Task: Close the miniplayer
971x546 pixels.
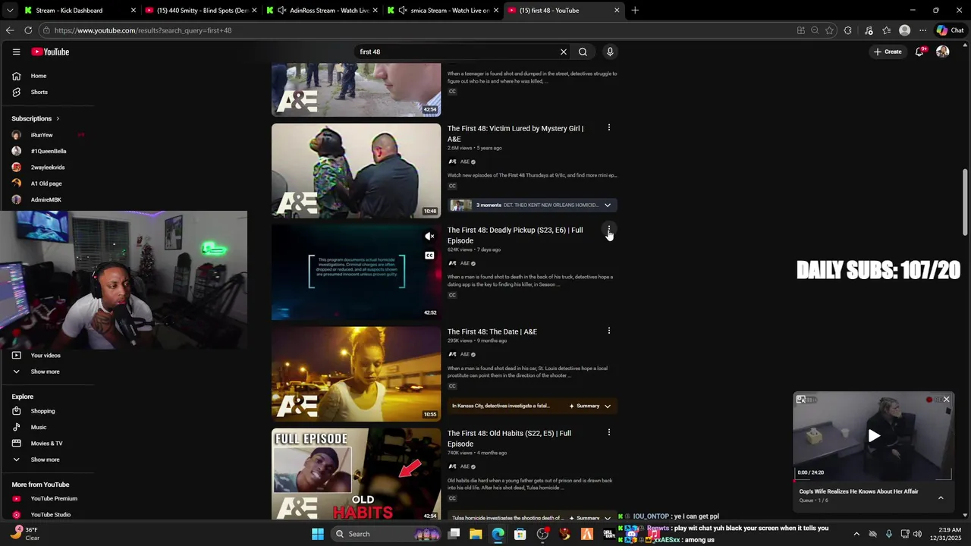Action: pyautogui.click(x=946, y=399)
